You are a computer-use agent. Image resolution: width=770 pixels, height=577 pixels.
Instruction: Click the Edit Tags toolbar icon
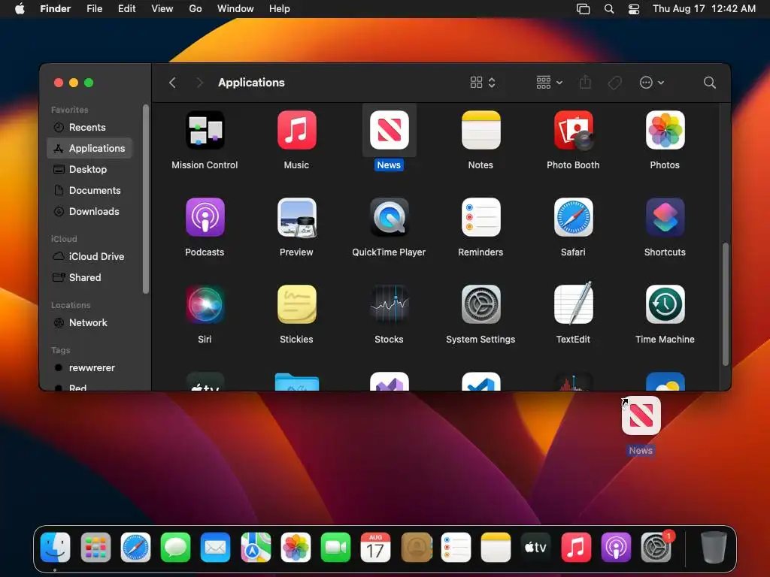tap(614, 83)
